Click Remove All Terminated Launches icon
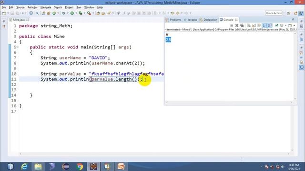 [242, 25]
